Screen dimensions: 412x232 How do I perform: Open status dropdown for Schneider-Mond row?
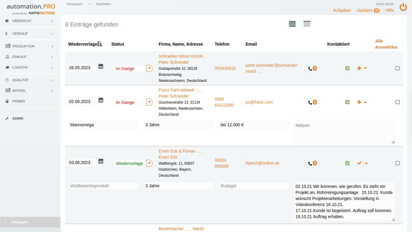pyautogui.click(x=149, y=68)
